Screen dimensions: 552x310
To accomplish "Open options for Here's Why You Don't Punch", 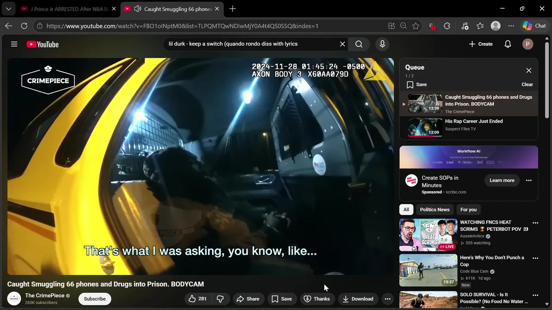I will click(x=535, y=258).
